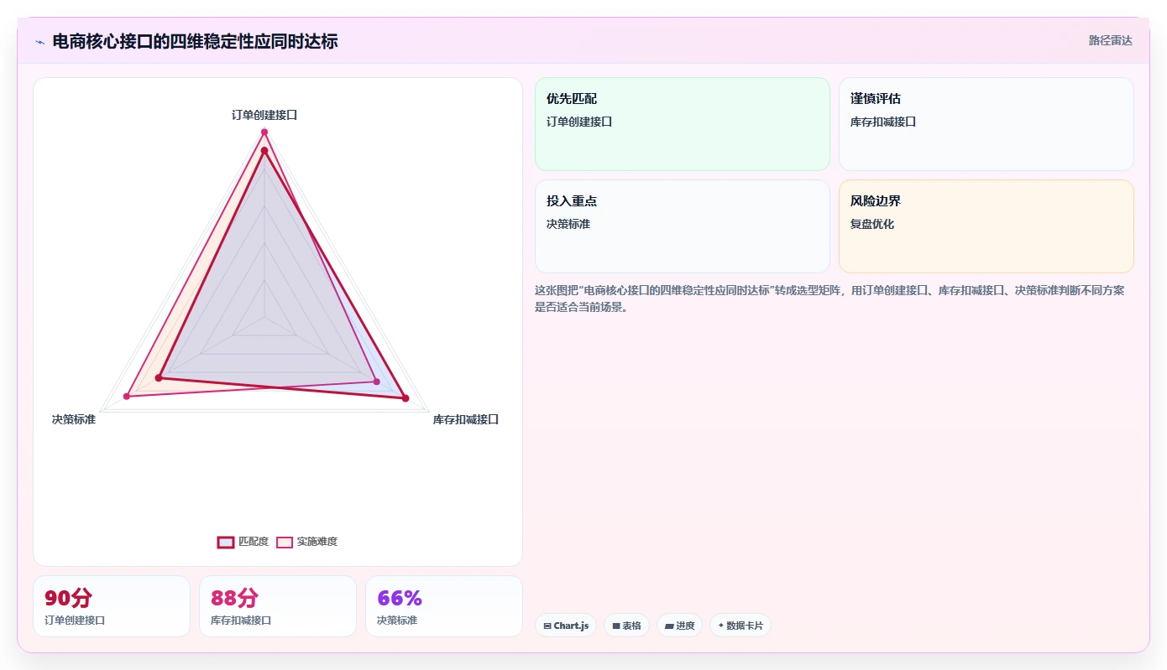The width and height of the screenshot is (1167, 670).
Task: Open the 风险边界 card
Action: point(986,226)
